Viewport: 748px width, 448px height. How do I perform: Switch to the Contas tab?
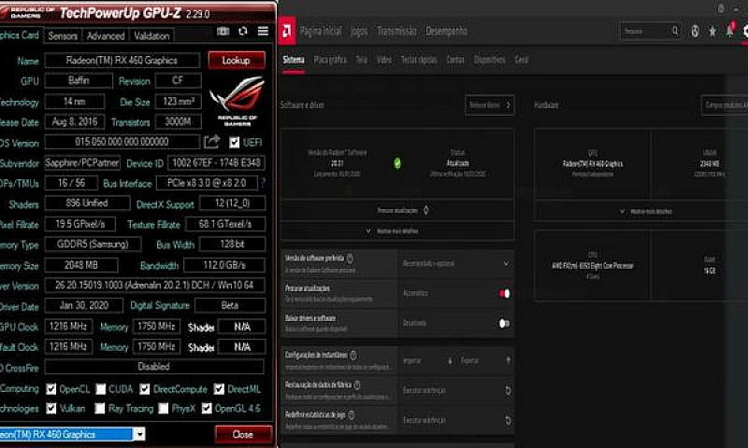[455, 60]
